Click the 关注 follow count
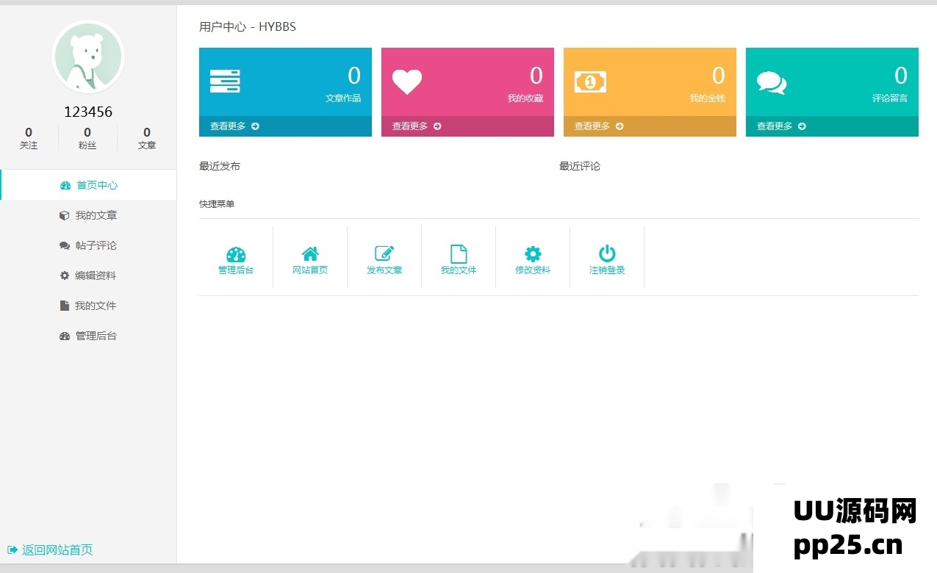Screen dimensions: 937x573 pyautogui.click(x=29, y=138)
